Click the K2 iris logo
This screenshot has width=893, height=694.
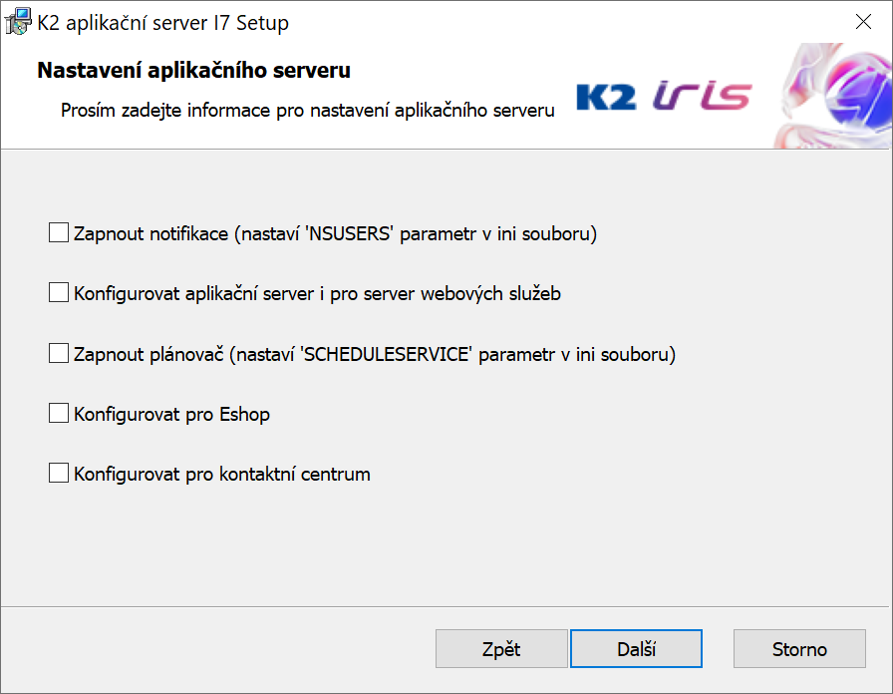coord(664,96)
